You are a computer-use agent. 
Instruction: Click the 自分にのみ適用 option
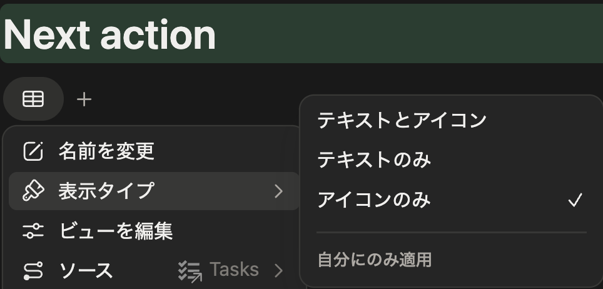click(374, 260)
